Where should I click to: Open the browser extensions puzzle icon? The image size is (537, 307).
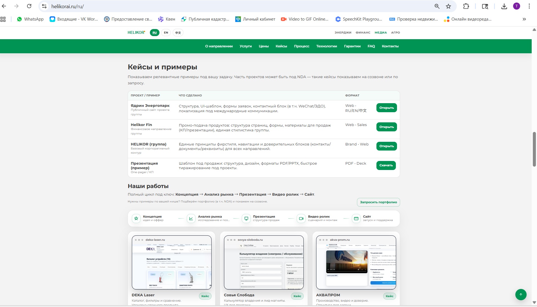[466, 6]
